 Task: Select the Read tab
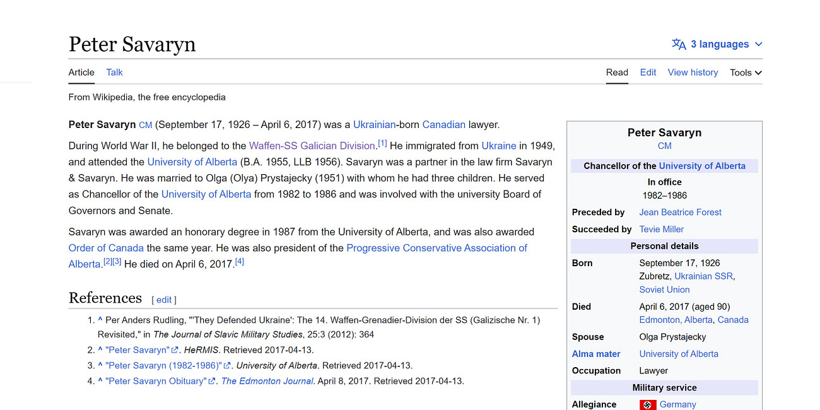tap(617, 73)
